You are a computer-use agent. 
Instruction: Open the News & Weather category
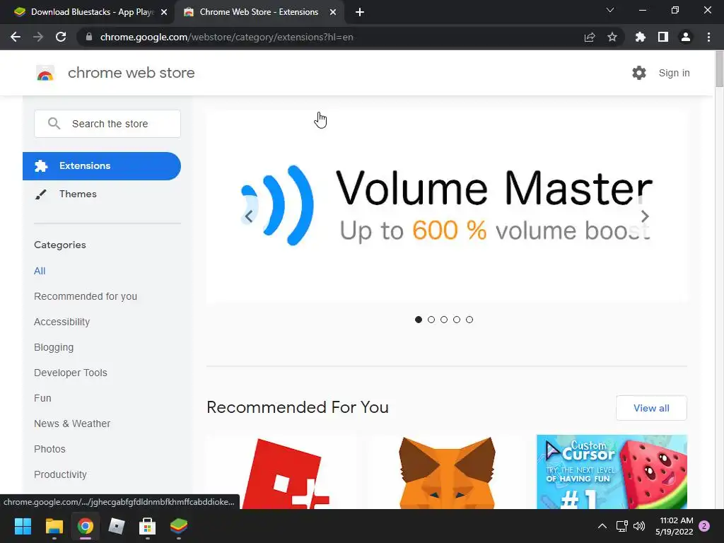(72, 424)
